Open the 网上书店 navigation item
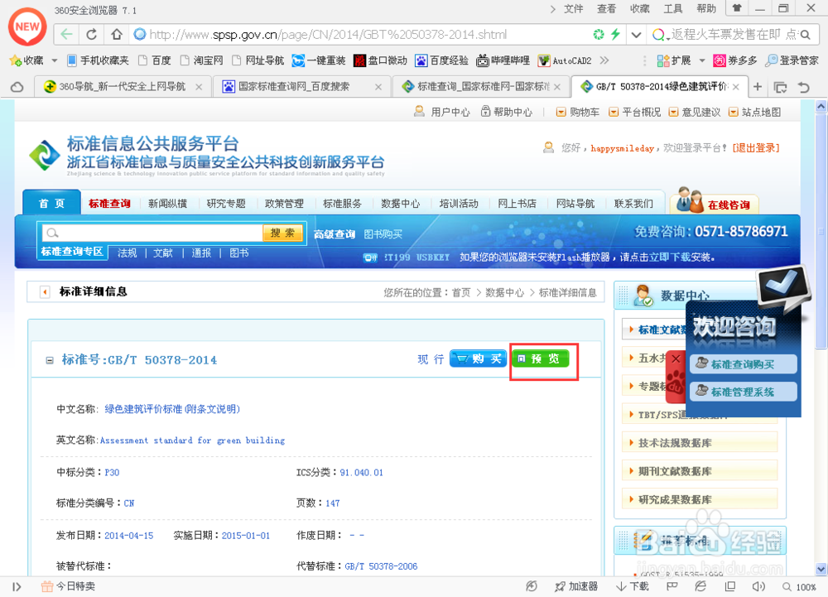The height and width of the screenshot is (597, 828). pos(517,203)
